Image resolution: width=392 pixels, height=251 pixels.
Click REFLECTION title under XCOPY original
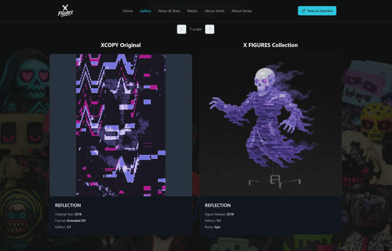click(x=68, y=205)
